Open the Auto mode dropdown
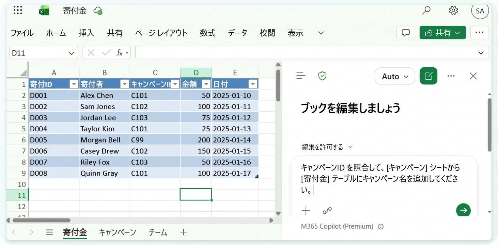This screenshot has width=498, height=245. pos(395,76)
